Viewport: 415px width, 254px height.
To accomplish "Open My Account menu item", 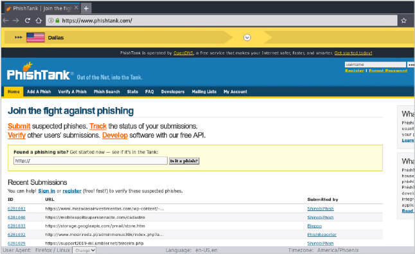I will click(235, 92).
